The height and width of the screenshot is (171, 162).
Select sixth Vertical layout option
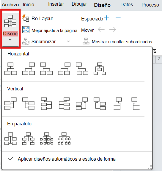(x=100, y=104)
